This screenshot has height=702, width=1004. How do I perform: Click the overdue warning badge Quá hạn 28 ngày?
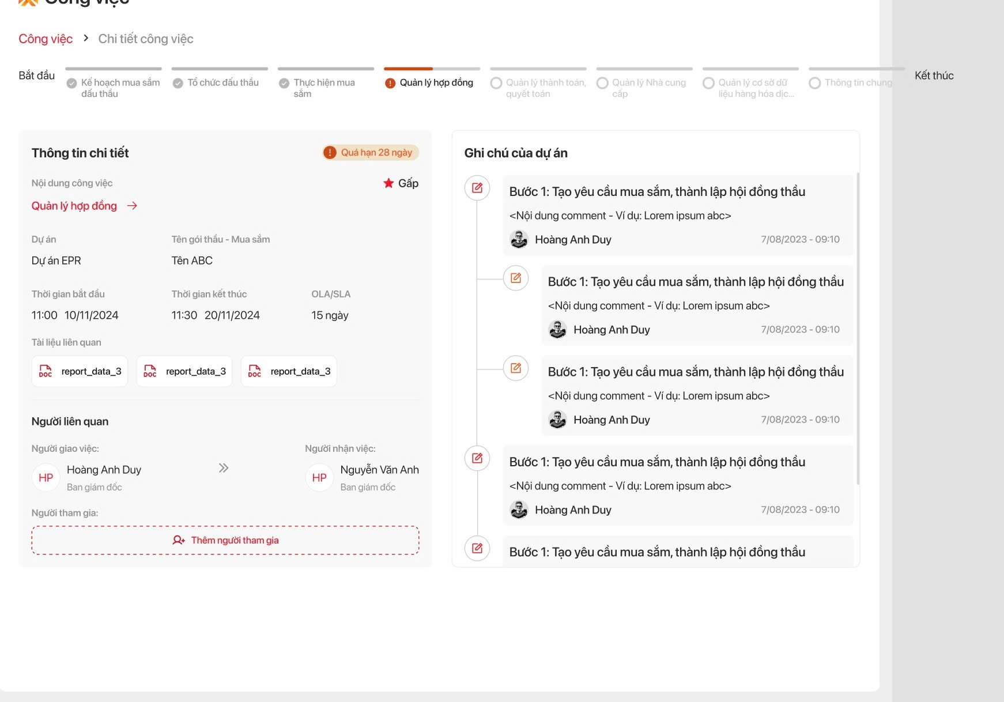coord(371,153)
